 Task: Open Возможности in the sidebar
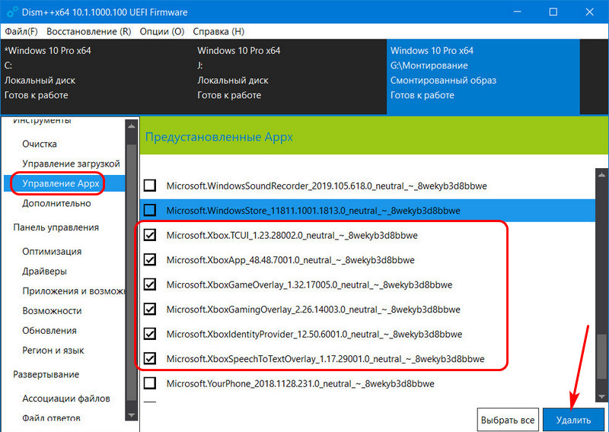point(52,311)
